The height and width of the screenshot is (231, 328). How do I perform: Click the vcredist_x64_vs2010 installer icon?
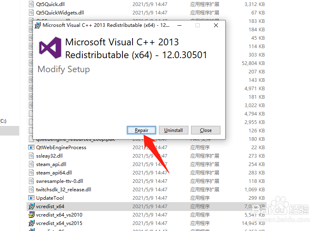tap(31, 215)
